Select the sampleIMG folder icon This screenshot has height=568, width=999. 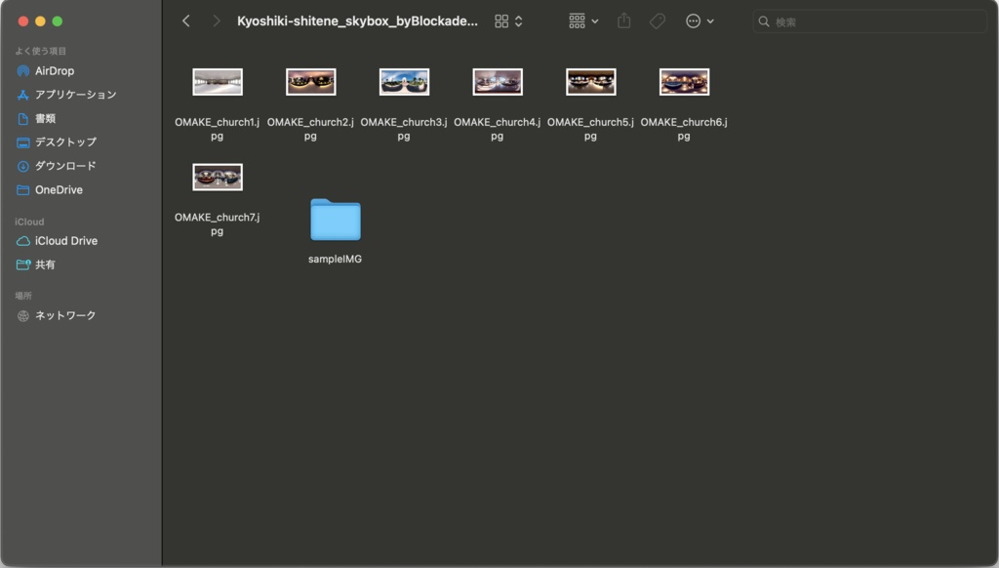click(336, 220)
